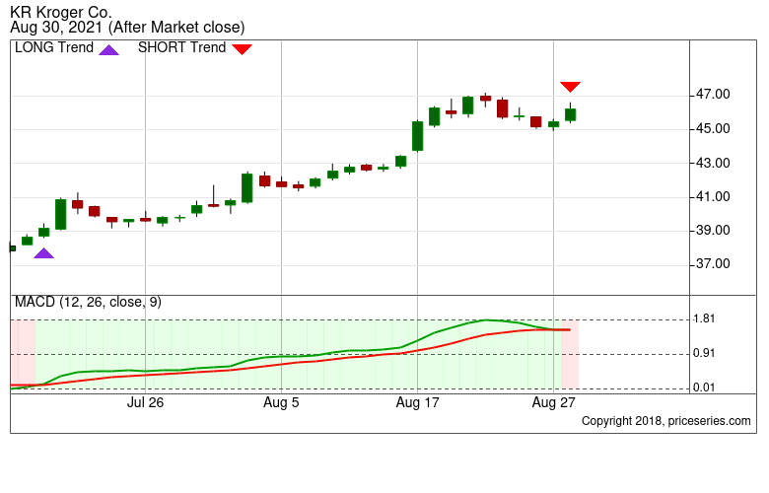
Task: Click the last green candle under the red marker
Action: 571,114
